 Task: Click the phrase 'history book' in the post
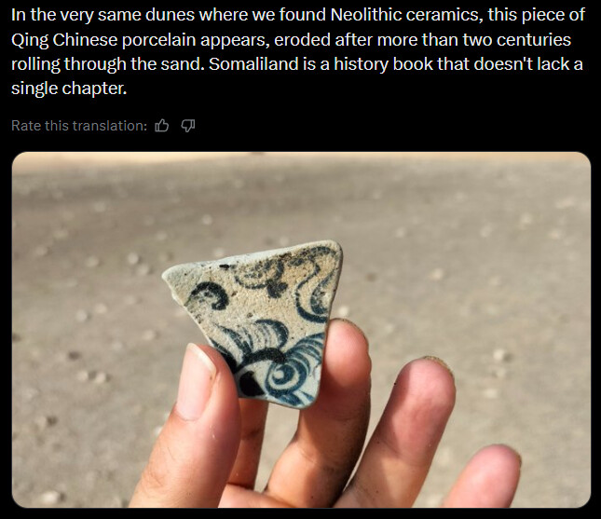(383, 64)
